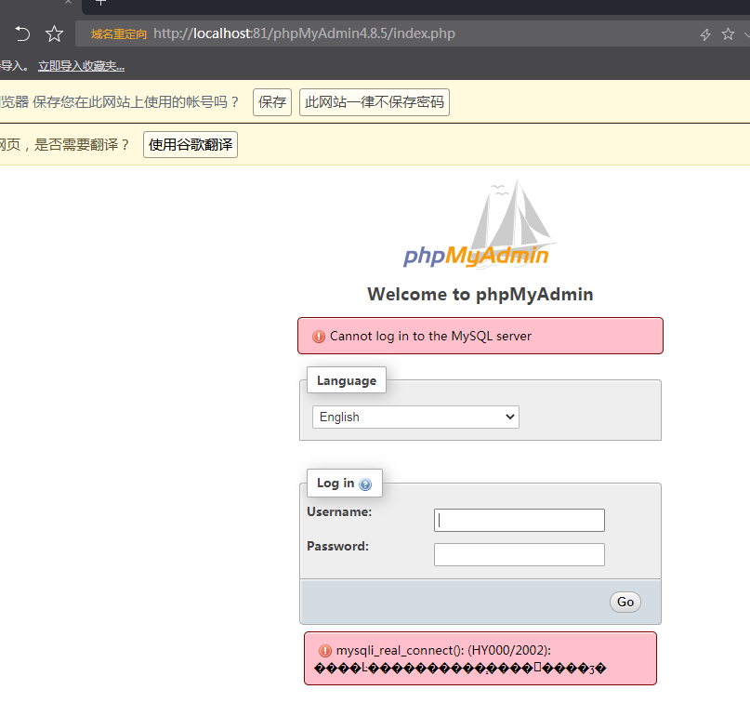Focus the Password input field

tap(519, 555)
